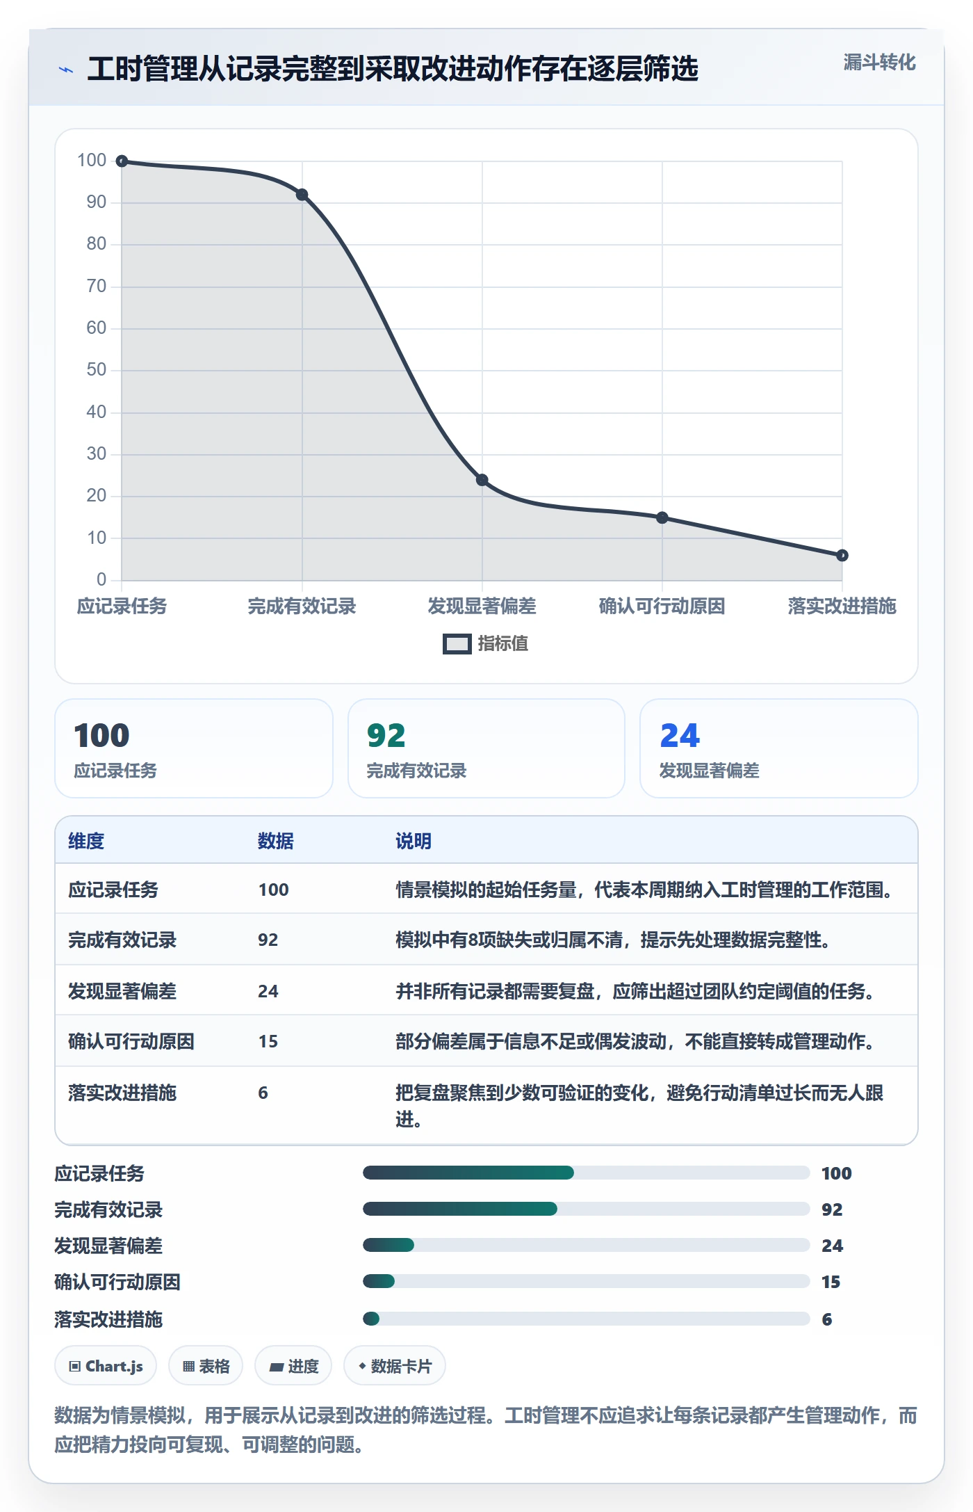Click the table description starting with 部分偏差属于信息不足
Image resolution: width=973 pixels, height=1512 pixels.
pyautogui.click(x=636, y=1041)
